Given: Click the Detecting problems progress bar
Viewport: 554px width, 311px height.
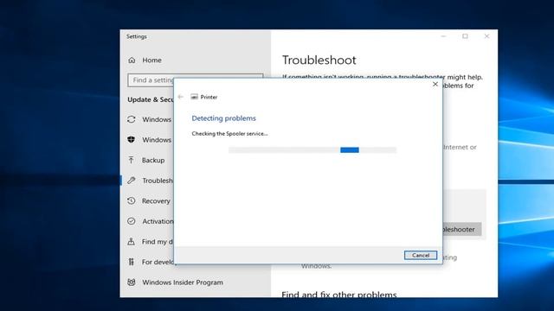Looking at the screenshot, I should point(312,150).
